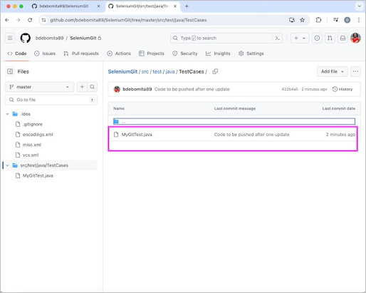Select MyGitTest.java in the file tree
The width and height of the screenshot is (366, 293).
38,175
